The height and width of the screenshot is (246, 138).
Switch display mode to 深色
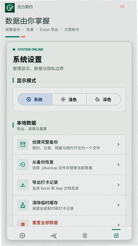(104, 99)
